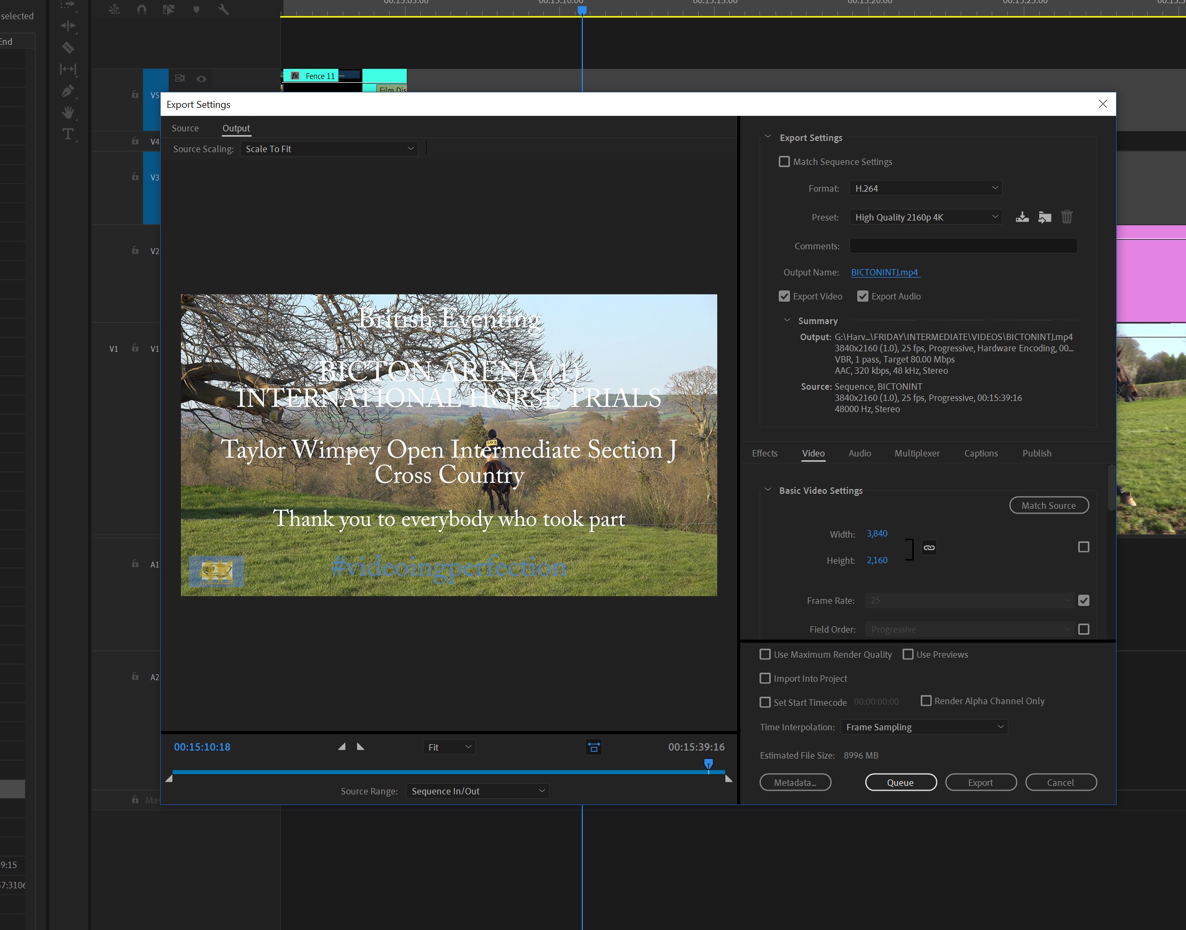Viewport: 1186px width, 930px height.
Task: Switch to Source tab
Action: (x=185, y=128)
